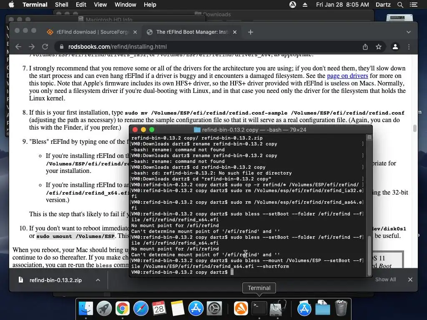The height and width of the screenshot is (320, 427).
Task: Share this page via Chrome share icon
Action: tap(365, 47)
